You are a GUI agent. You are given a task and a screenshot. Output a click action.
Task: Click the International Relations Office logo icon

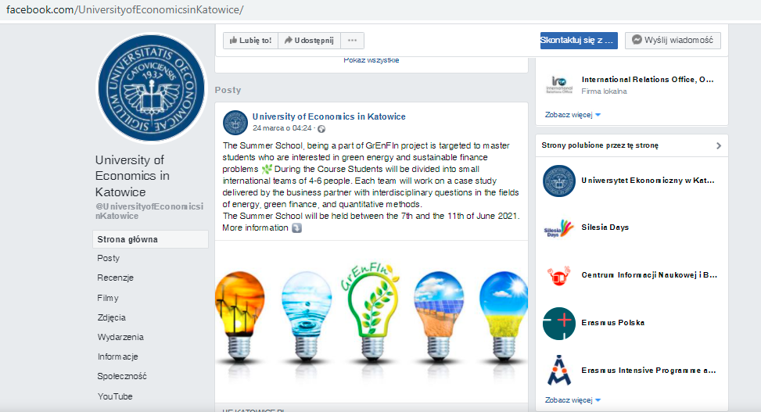(x=559, y=85)
